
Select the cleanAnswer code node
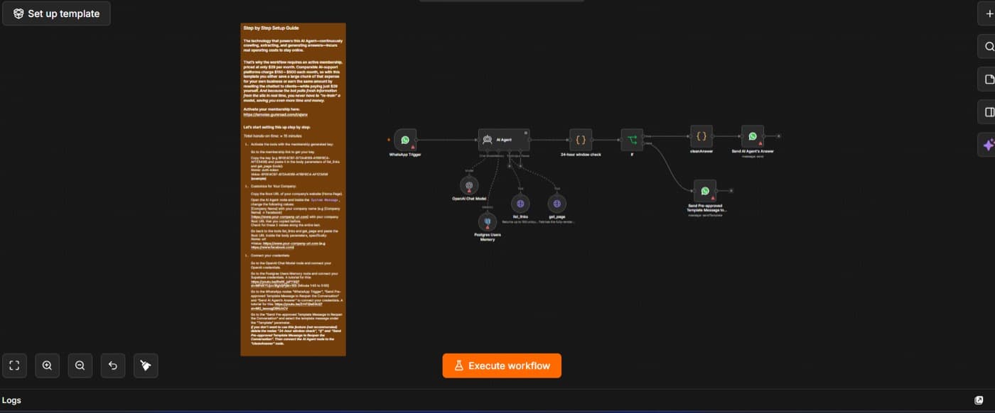pos(701,136)
